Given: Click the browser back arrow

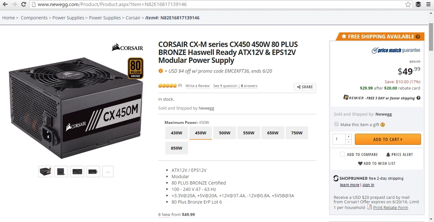Looking at the screenshot, I should click(5, 4).
